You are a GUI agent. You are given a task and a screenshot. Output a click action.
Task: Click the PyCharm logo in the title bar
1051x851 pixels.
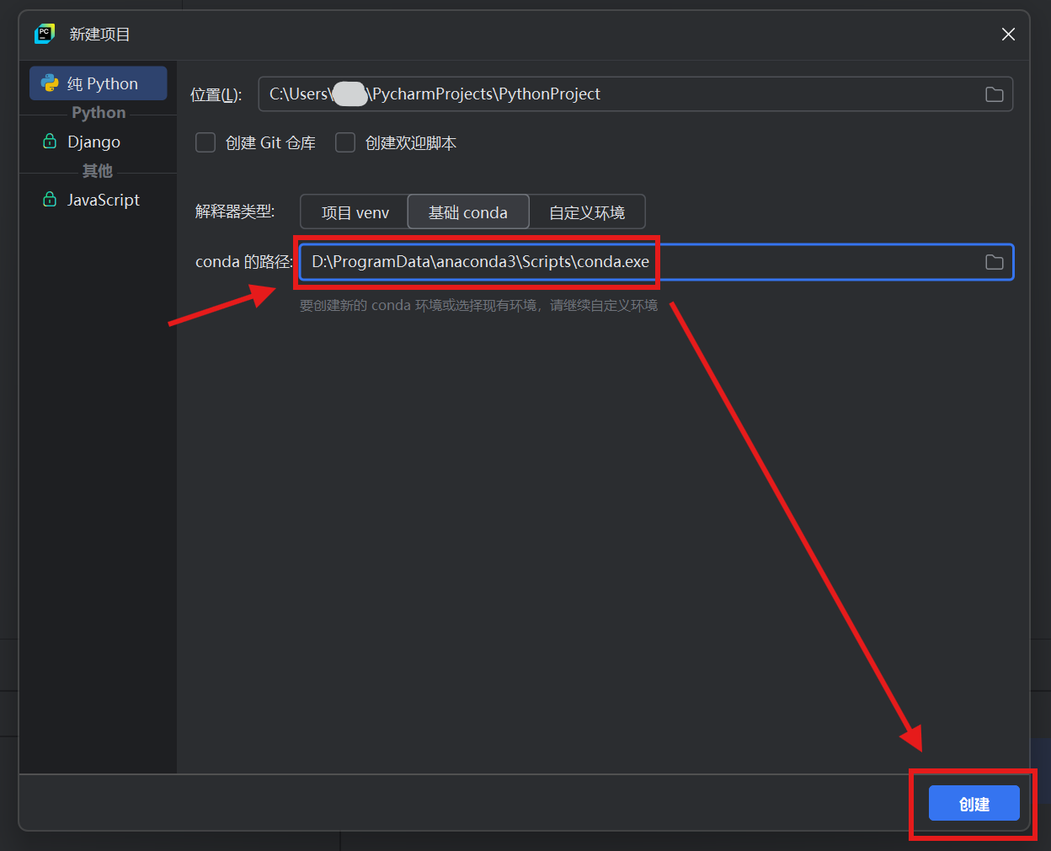pos(45,34)
